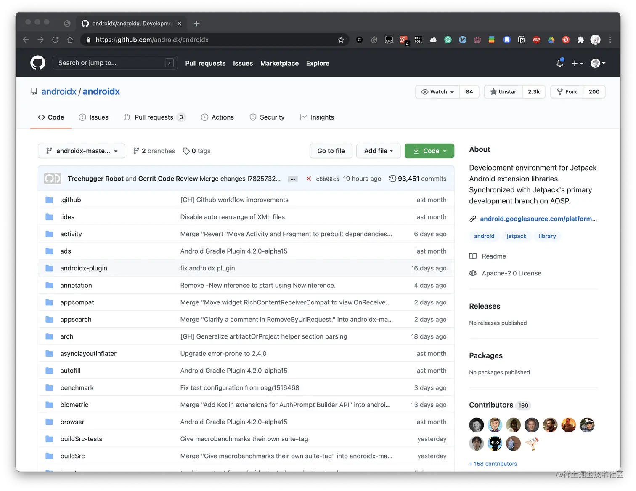Switch to the Pull requests repository tab
Screen dimensions: 636x491
pos(154,117)
